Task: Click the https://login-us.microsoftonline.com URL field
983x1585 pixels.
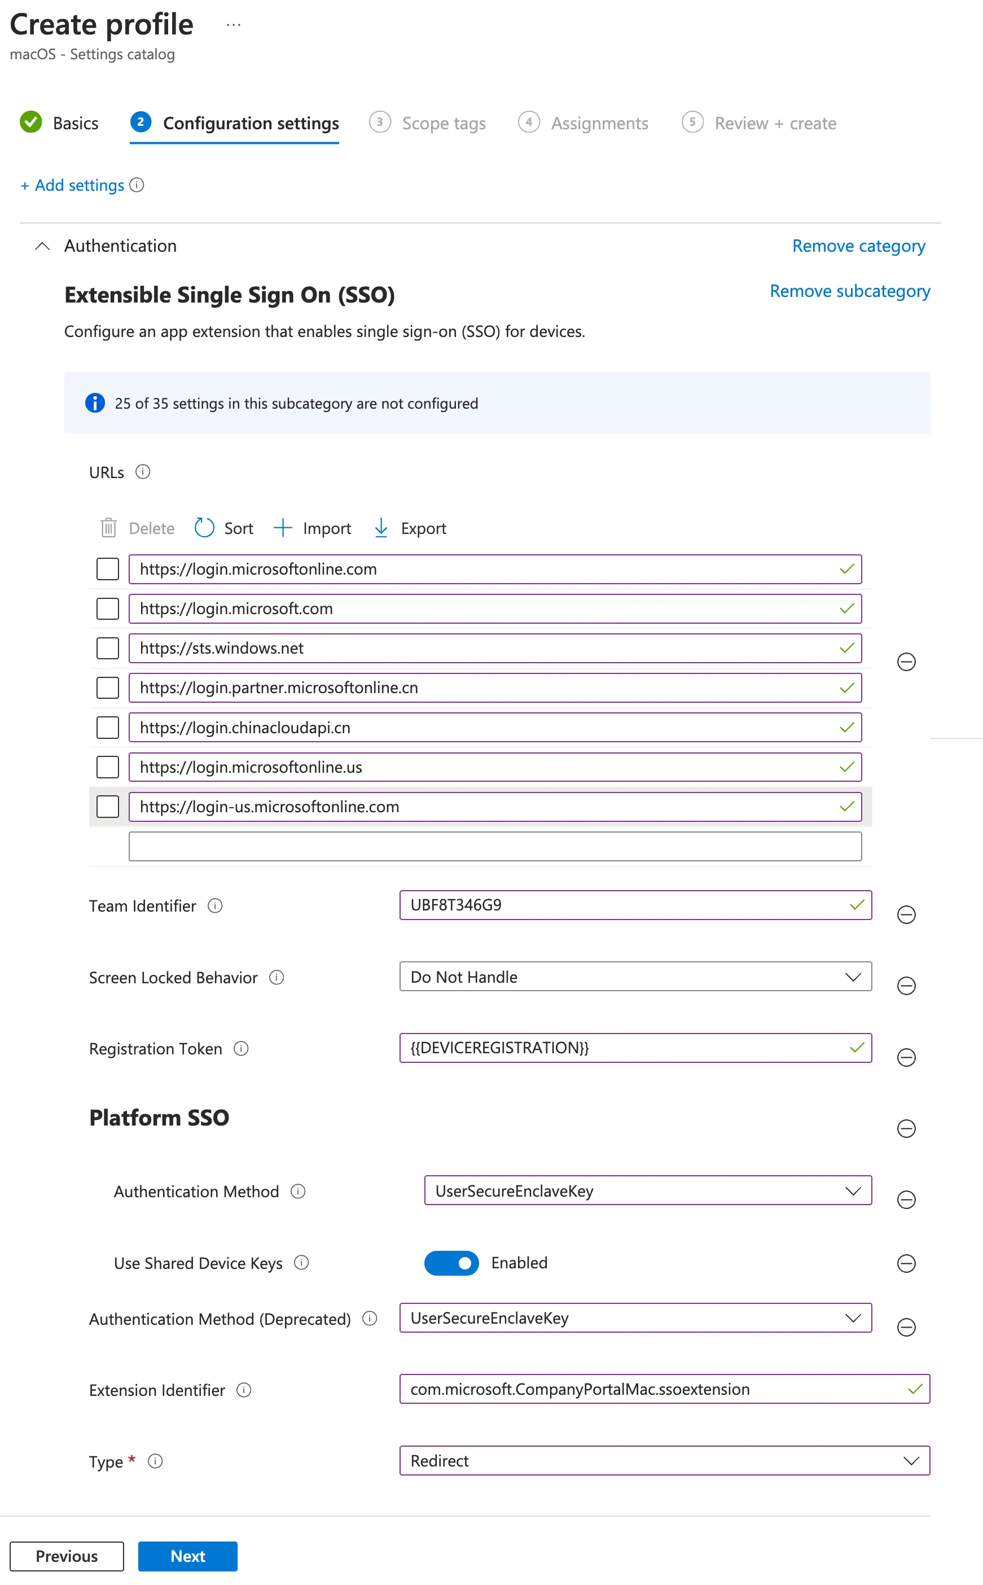Action: pyautogui.click(x=495, y=807)
